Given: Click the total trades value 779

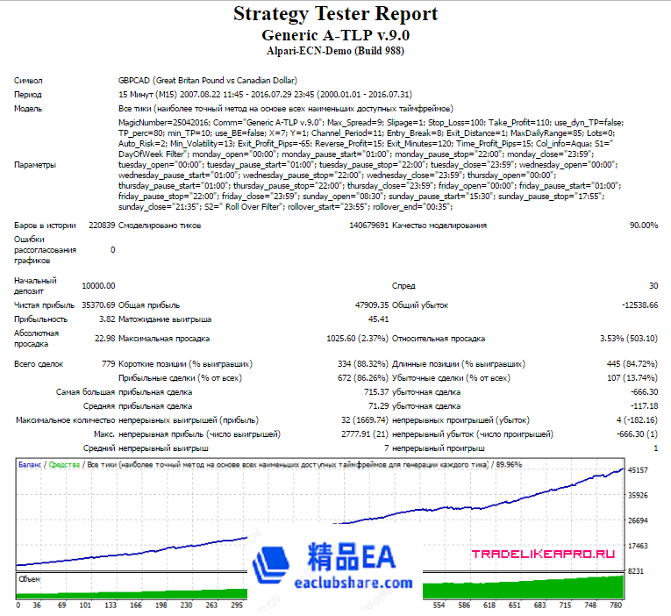Looking at the screenshot, I should [109, 364].
